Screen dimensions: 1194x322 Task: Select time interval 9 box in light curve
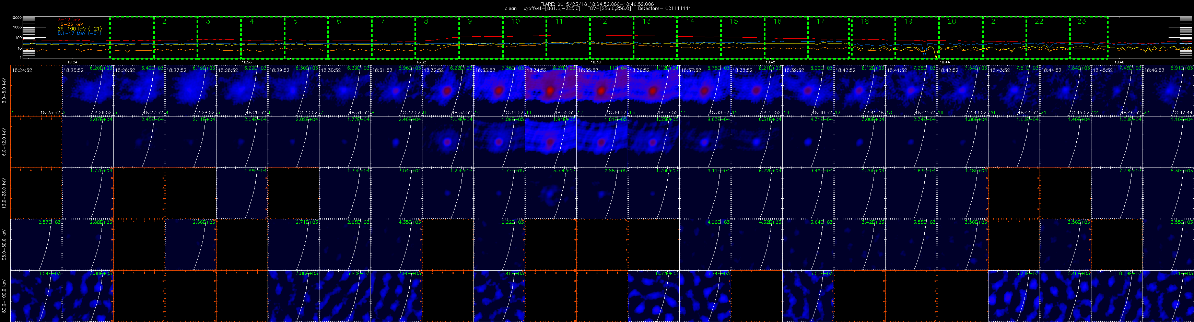coord(481,38)
